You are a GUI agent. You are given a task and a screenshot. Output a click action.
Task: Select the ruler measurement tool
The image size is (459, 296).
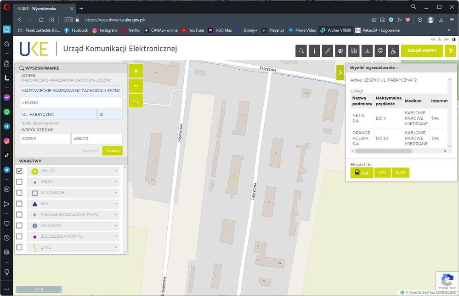(x=328, y=51)
